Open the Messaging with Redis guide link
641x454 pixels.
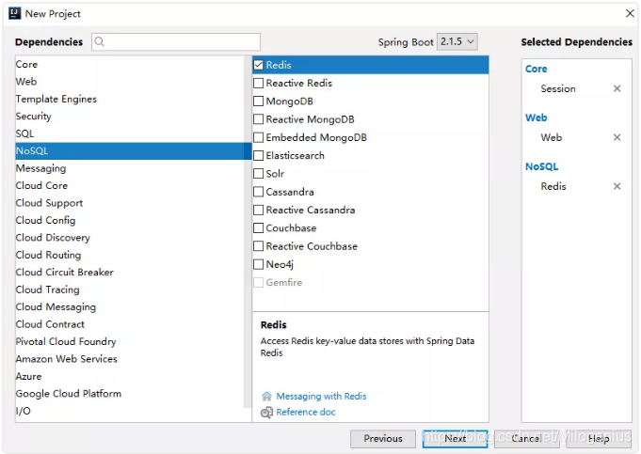pyautogui.click(x=321, y=397)
